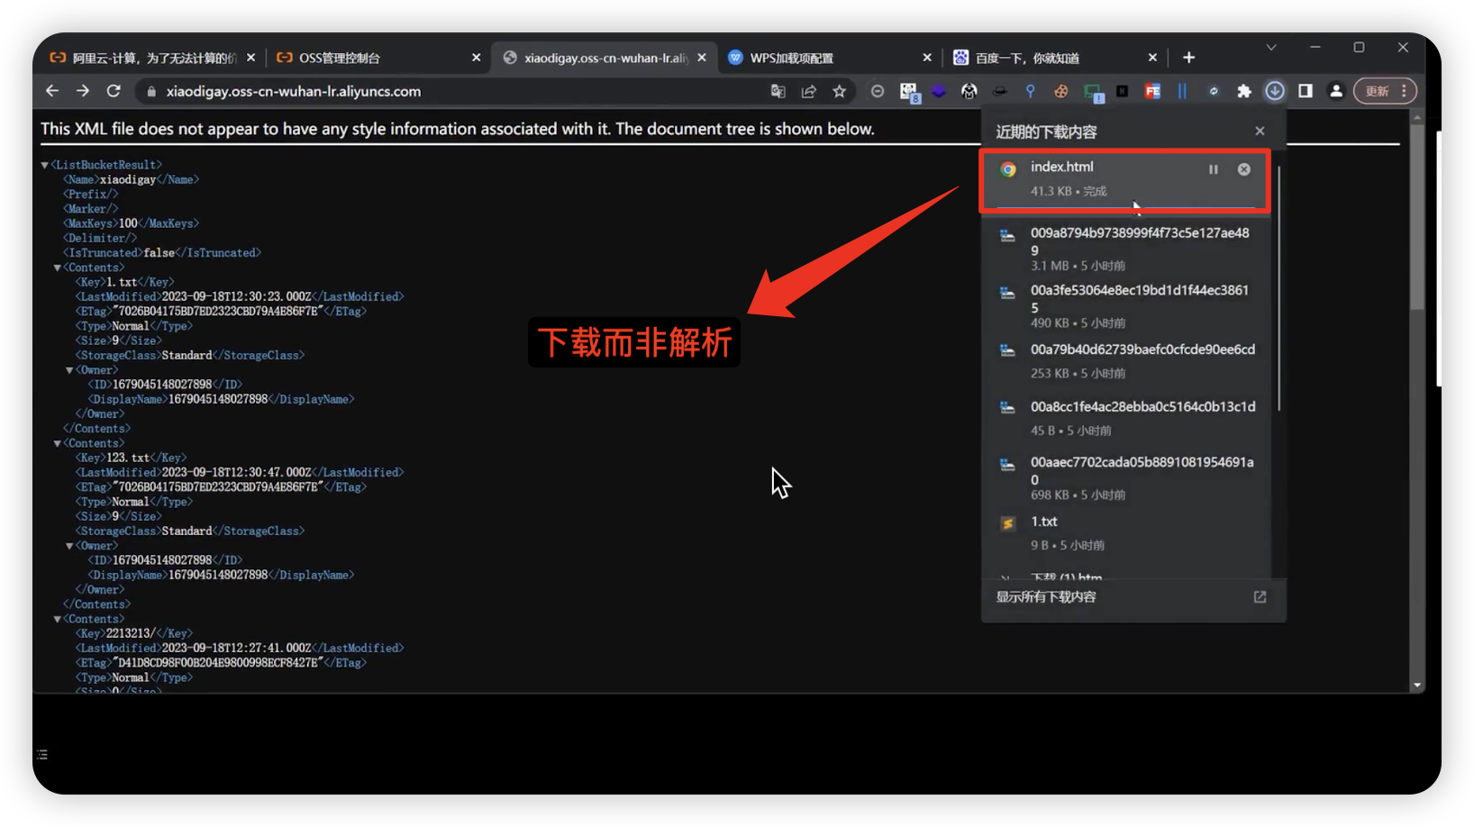1474x827 pixels.
Task: Select the xiaodigay.oss-cn-wuhan-lr tab
Action: (605, 58)
